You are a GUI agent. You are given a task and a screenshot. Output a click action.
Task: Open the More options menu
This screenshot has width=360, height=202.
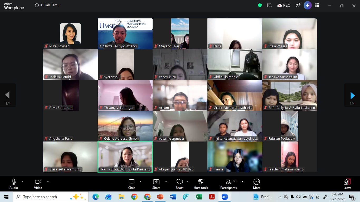point(257,184)
